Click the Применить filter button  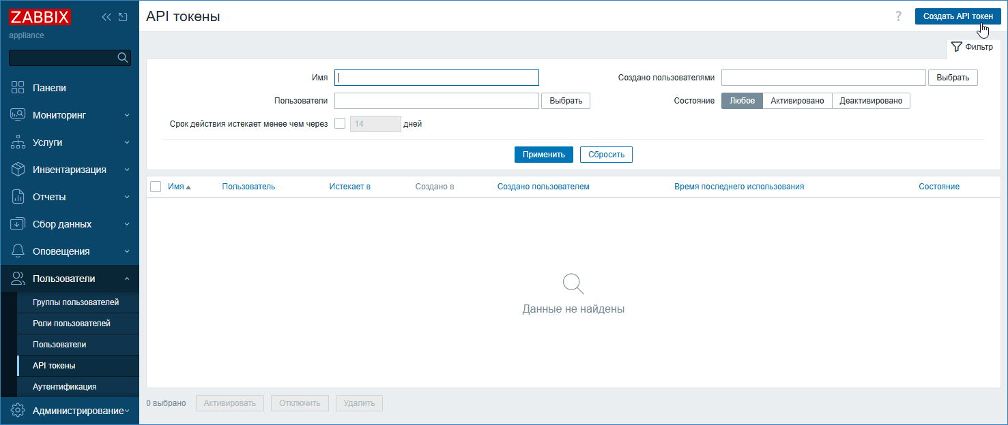pyautogui.click(x=543, y=155)
